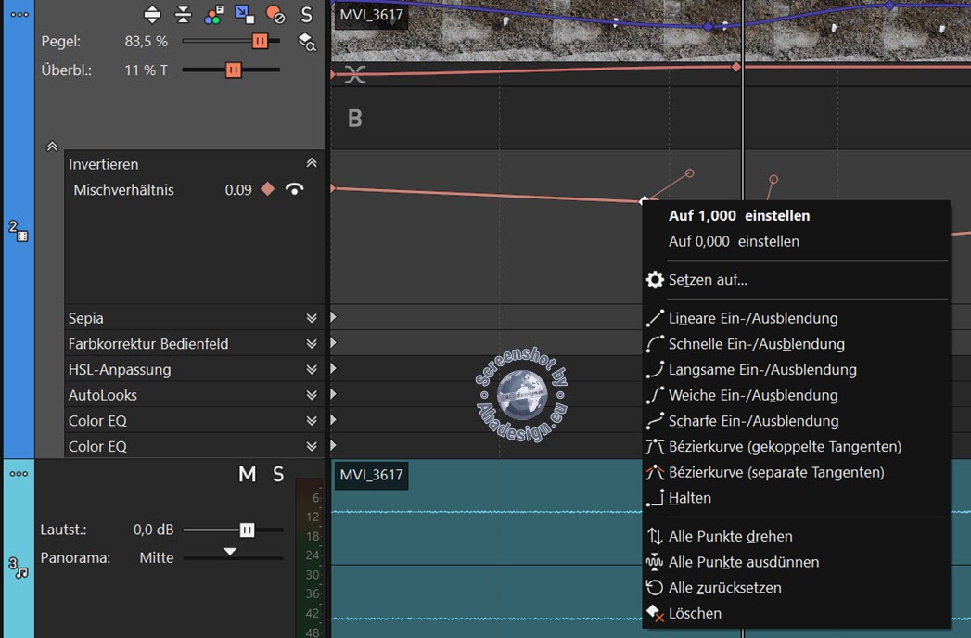The image size is (971, 638).
Task: Click the Bézier tangent handle right of the cursor line
Action: 773,180
